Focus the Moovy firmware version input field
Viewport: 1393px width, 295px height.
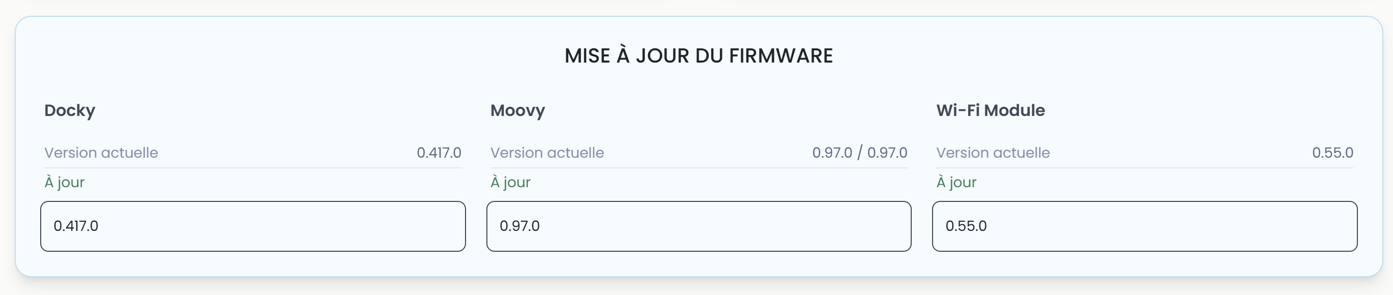(x=698, y=226)
